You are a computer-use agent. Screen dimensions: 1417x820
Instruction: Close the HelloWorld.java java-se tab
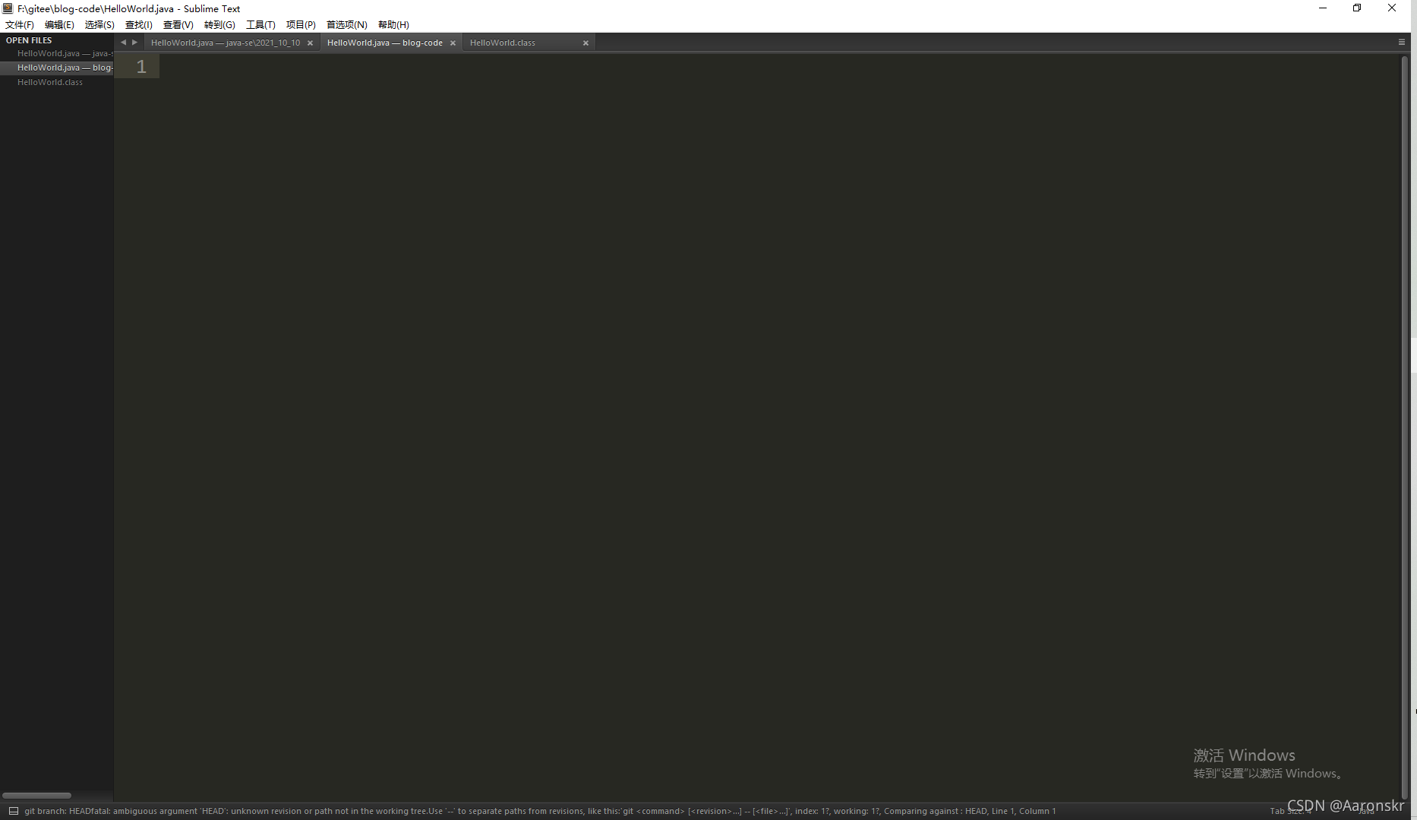[310, 43]
